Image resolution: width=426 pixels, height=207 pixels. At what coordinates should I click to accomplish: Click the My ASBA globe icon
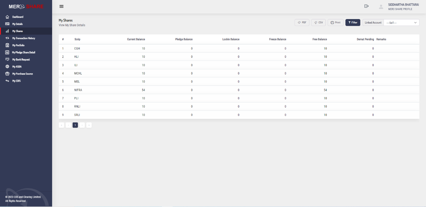(7, 67)
